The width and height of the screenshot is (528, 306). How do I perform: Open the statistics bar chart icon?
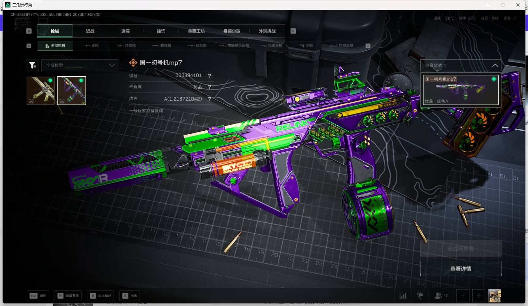tap(403, 296)
